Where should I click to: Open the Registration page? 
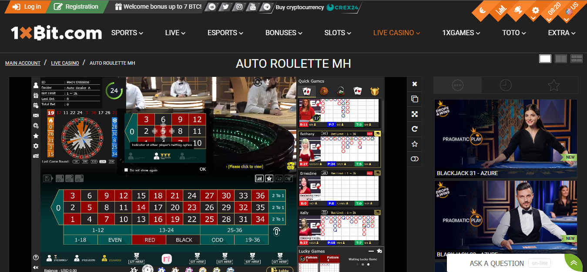[x=77, y=7]
